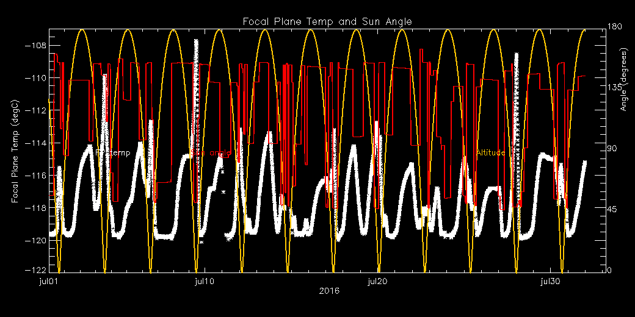Click the white 'FP temp' legend label
This screenshot has width=635, height=317.
pos(114,153)
